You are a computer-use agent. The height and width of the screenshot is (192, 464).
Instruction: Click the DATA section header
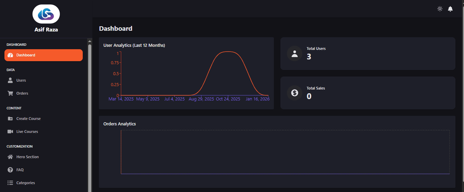click(x=11, y=70)
